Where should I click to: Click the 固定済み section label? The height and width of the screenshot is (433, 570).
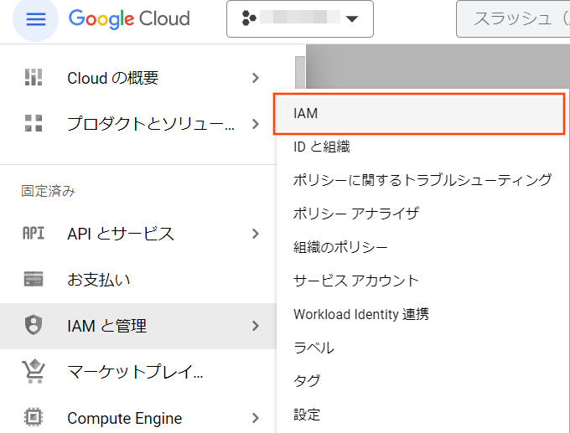tap(49, 191)
